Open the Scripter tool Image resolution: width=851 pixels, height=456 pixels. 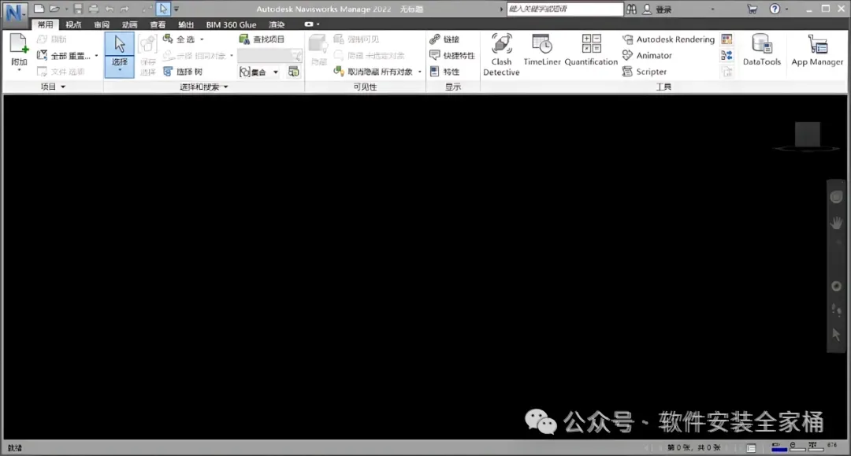point(645,72)
